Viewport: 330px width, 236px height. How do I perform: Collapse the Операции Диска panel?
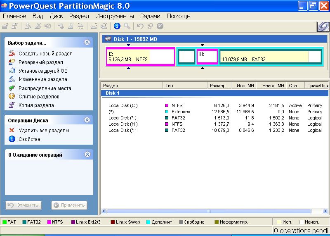point(87,120)
